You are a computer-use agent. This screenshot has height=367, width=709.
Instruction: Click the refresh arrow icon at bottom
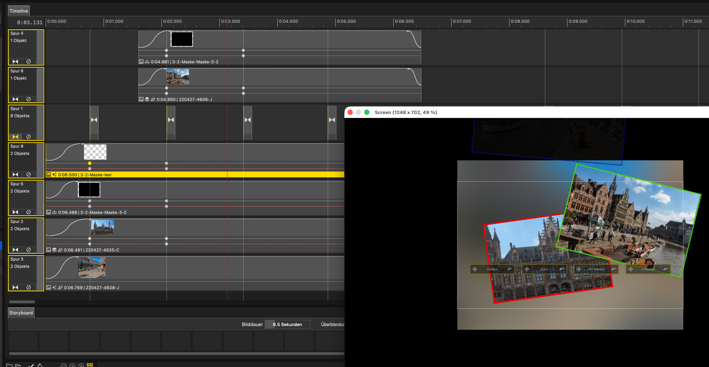(x=40, y=365)
